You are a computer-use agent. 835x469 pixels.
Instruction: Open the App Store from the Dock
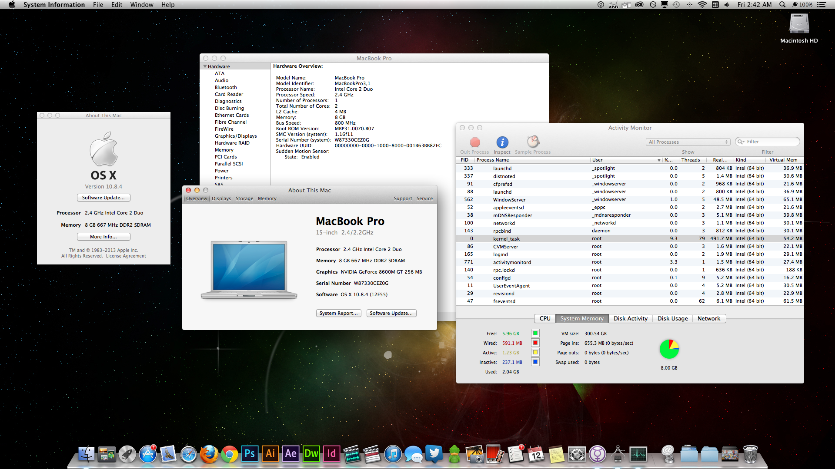tap(148, 454)
